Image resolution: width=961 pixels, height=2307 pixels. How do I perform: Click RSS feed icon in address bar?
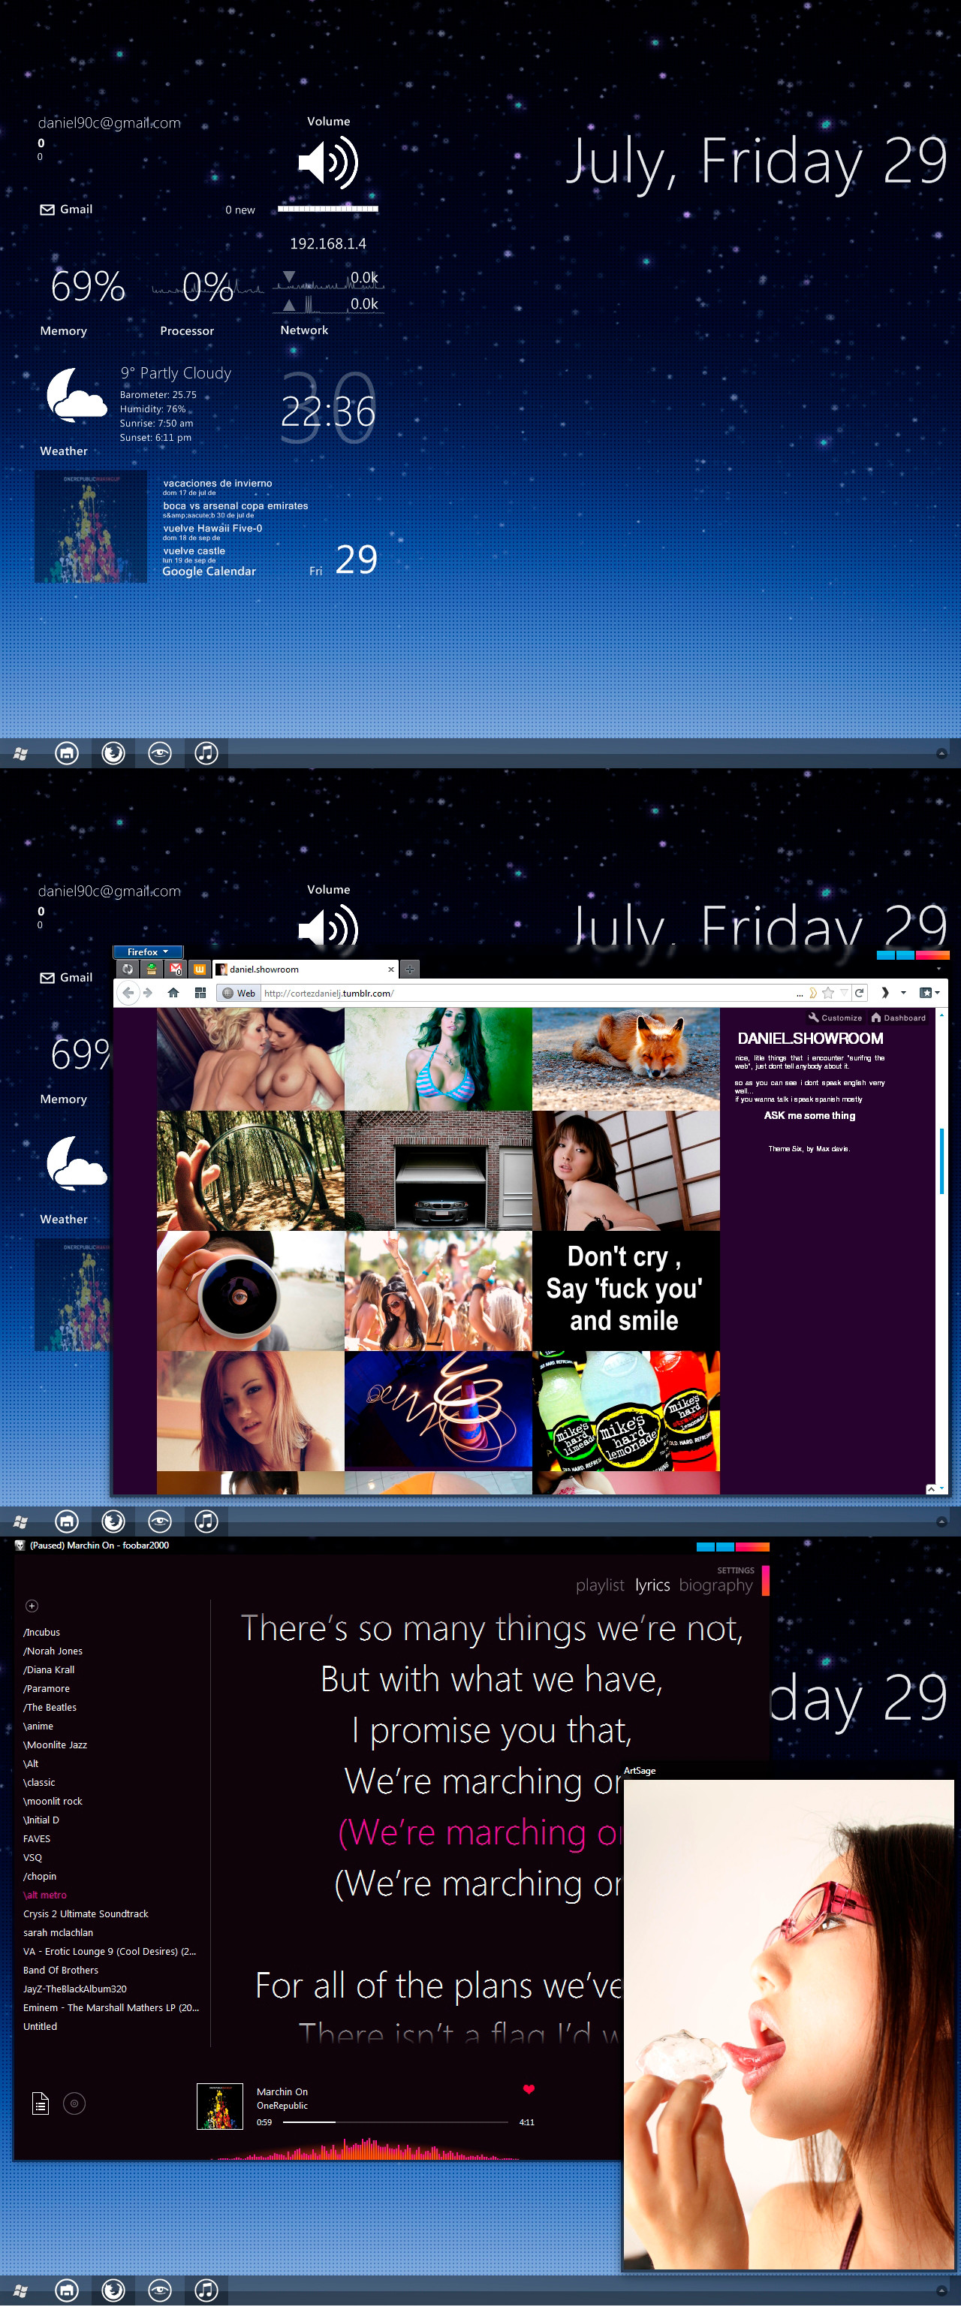coord(813,992)
